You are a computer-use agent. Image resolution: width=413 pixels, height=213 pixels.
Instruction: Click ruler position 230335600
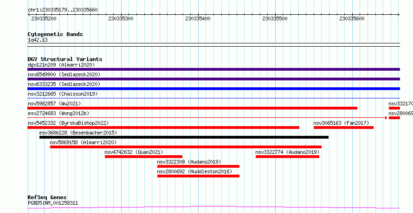pos(352,19)
